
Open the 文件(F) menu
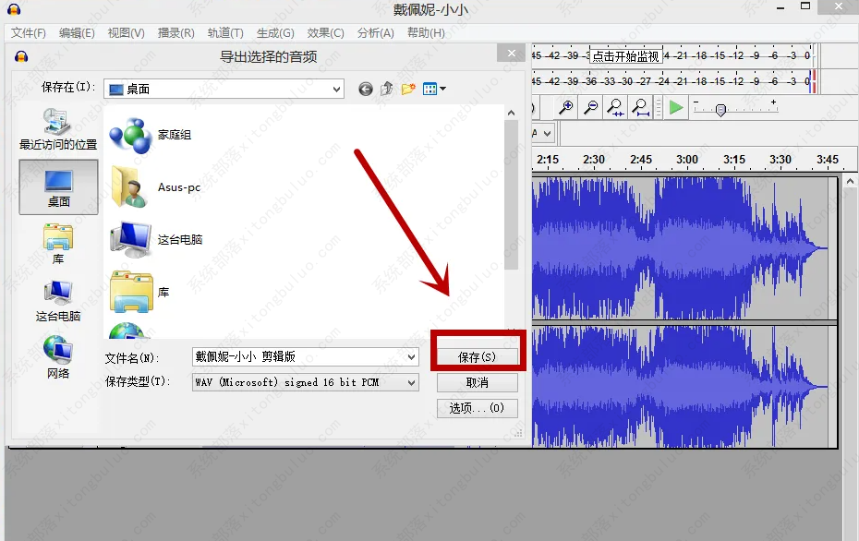(x=29, y=33)
